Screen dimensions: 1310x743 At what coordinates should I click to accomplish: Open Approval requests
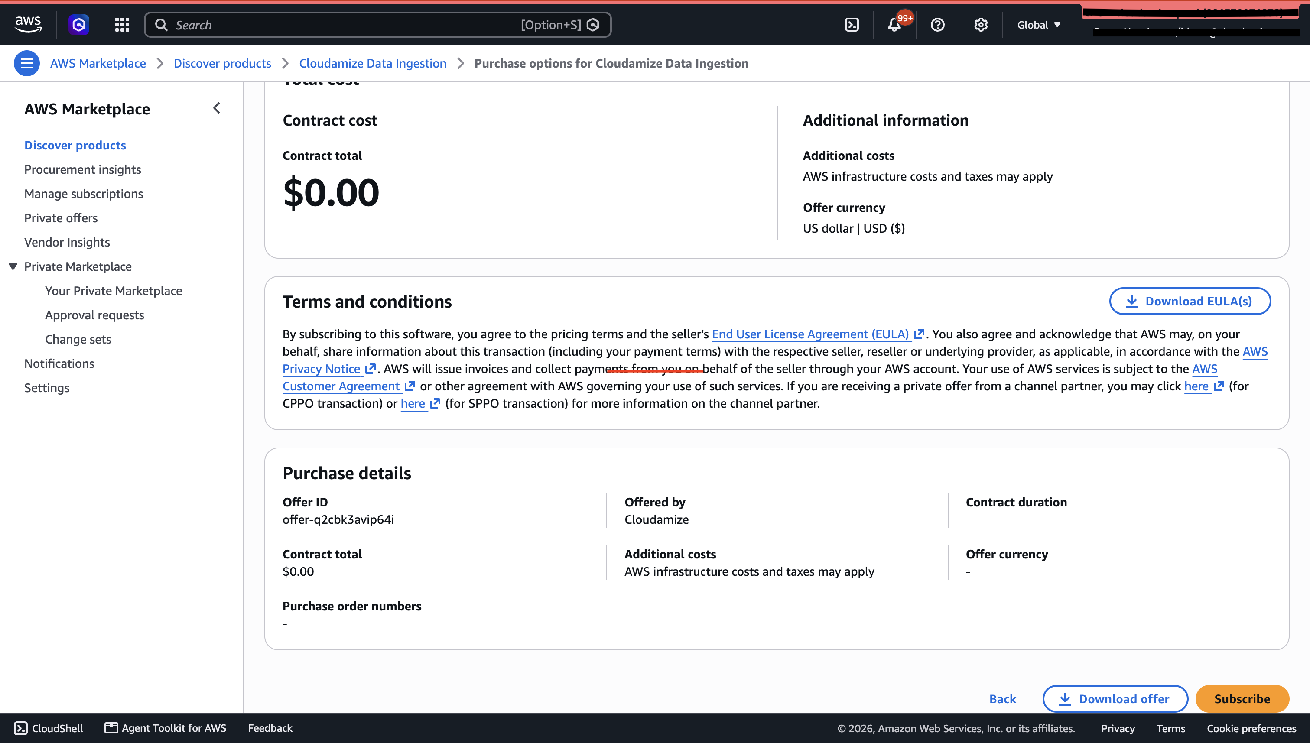pos(94,315)
